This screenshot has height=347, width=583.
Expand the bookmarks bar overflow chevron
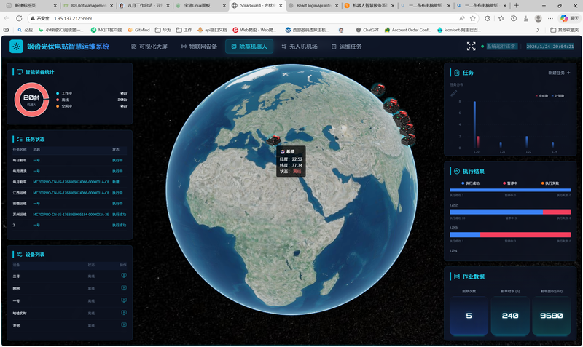click(x=538, y=30)
